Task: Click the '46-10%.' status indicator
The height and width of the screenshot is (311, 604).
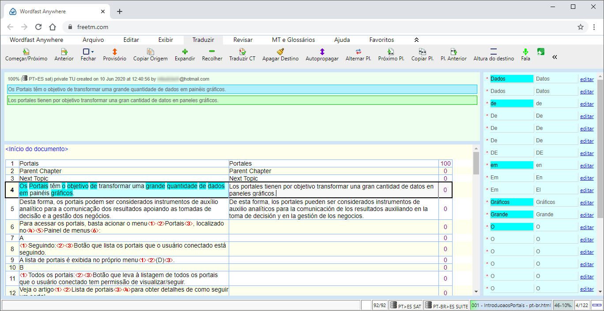Action: click(x=563, y=305)
